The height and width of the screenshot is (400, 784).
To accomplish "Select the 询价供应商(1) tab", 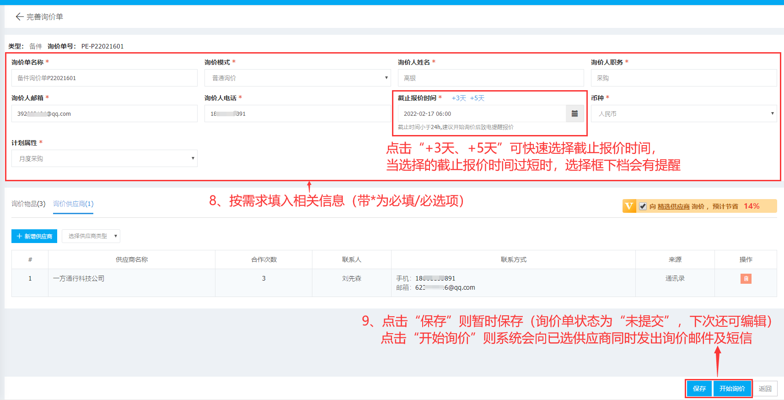I will [73, 204].
